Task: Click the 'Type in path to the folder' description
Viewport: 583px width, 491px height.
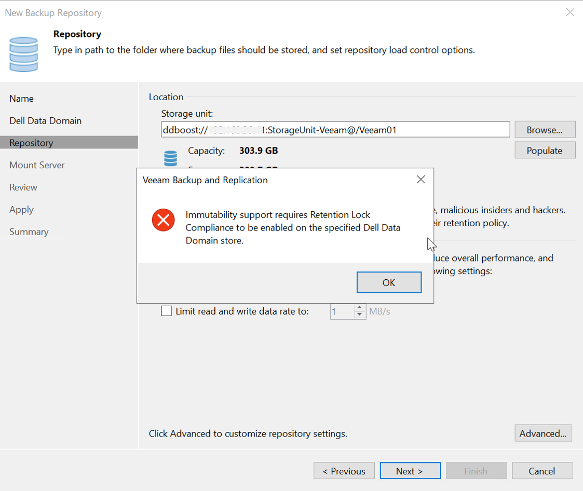Action: [264, 50]
